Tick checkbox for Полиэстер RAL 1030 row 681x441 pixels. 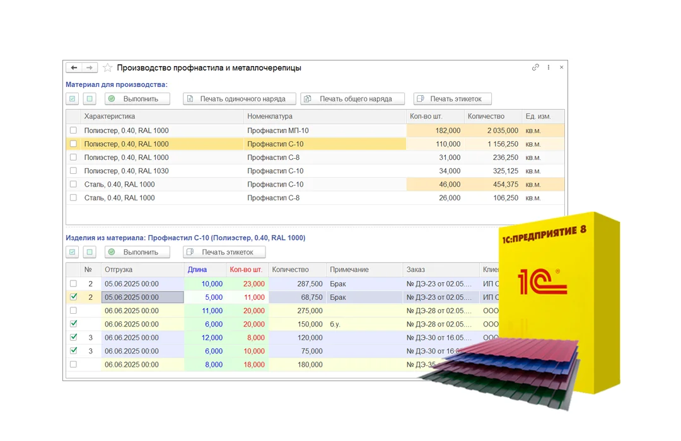73,171
